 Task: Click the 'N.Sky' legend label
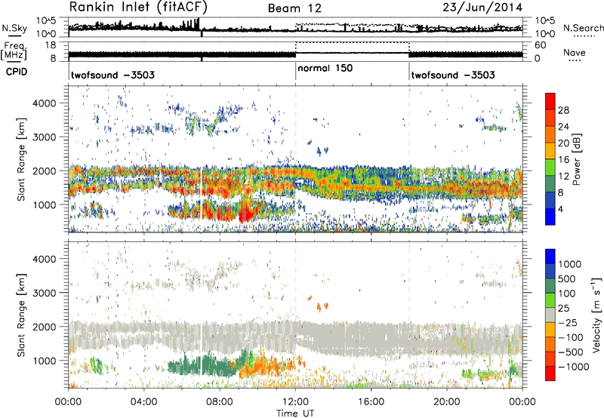(x=14, y=28)
